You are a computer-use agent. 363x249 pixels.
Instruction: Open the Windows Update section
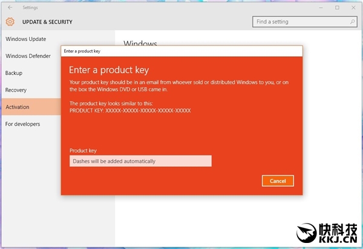pos(26,39)
